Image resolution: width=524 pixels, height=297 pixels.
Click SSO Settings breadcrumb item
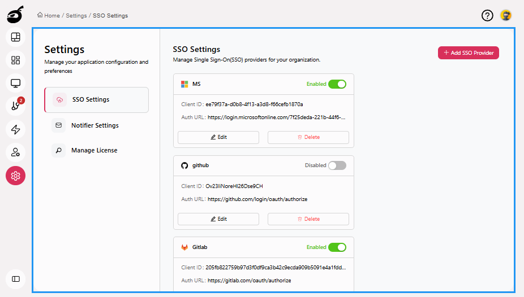[110, 16]
